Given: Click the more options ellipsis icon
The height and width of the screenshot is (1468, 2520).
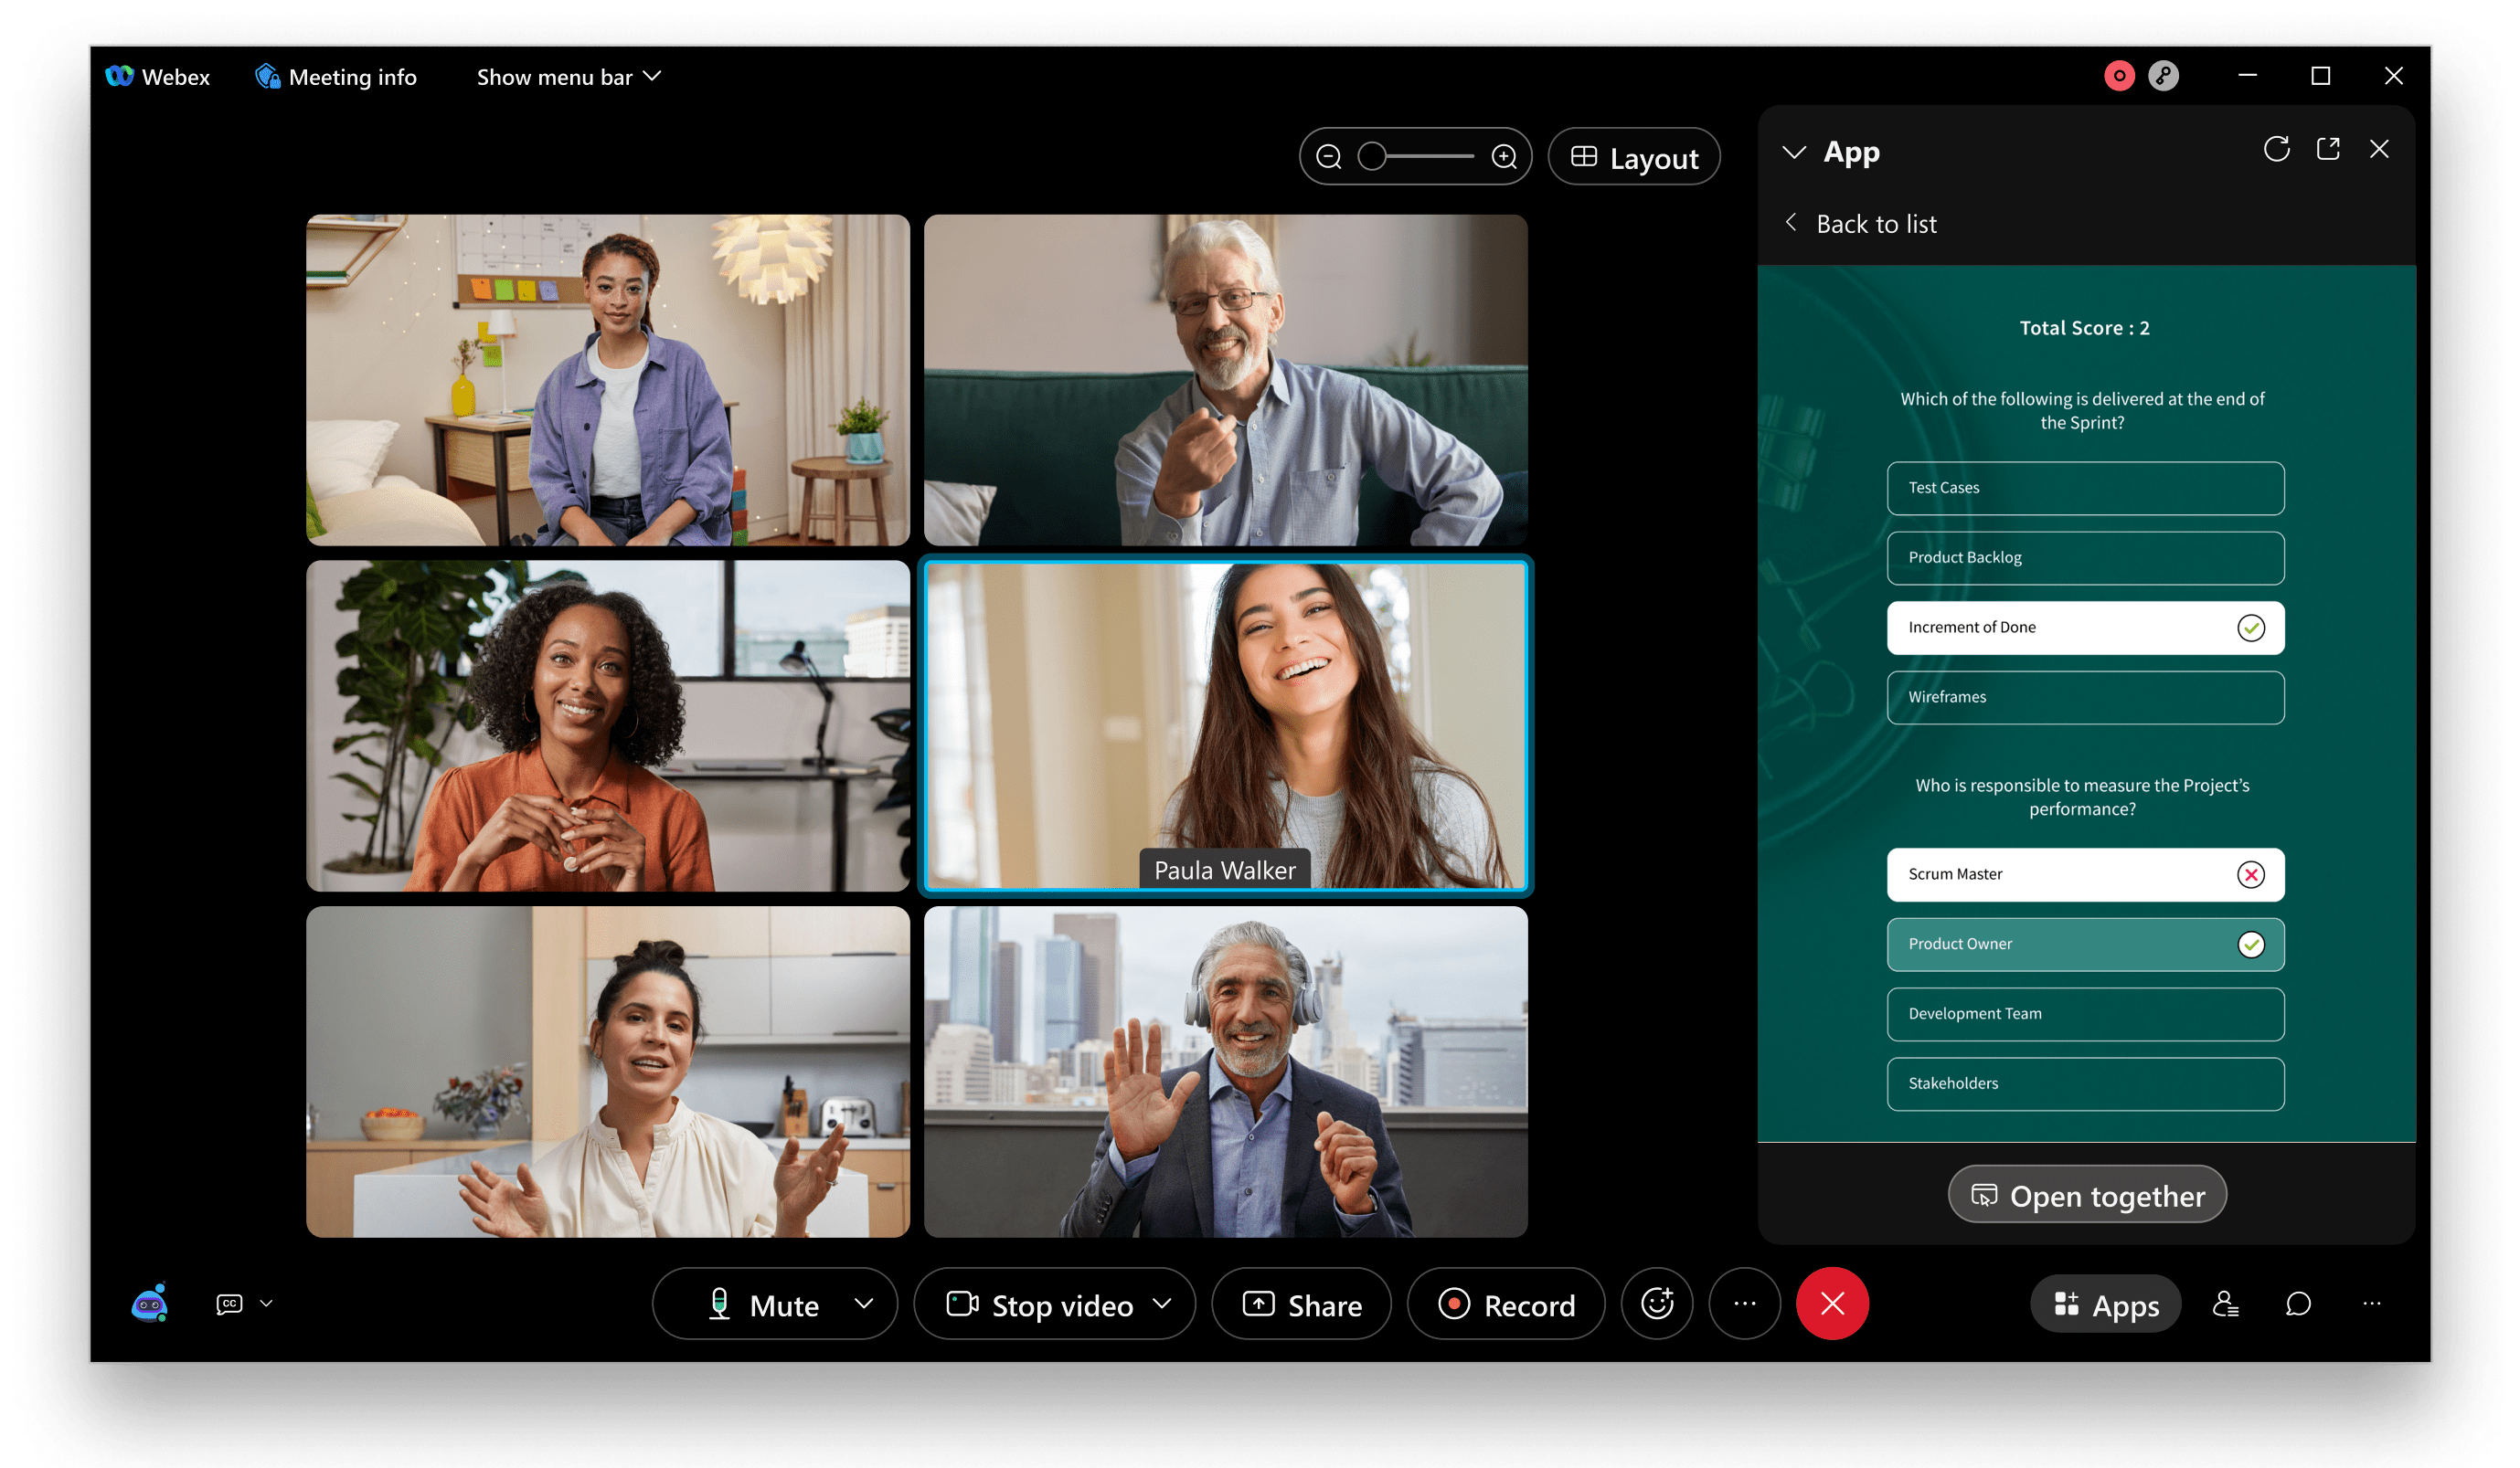Looking at the screenshot, I should (x=1747, y=1302).
